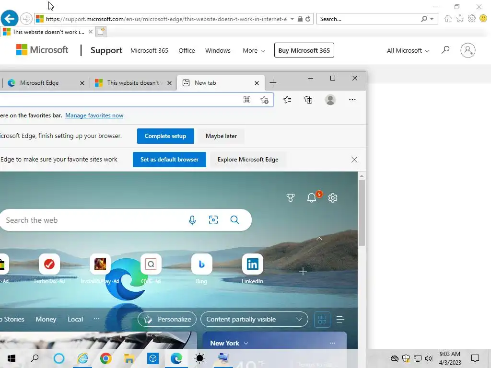Open Internet Explorer tools gear
The height and width of the screenshot is (368, 491).
click(472, 19)
